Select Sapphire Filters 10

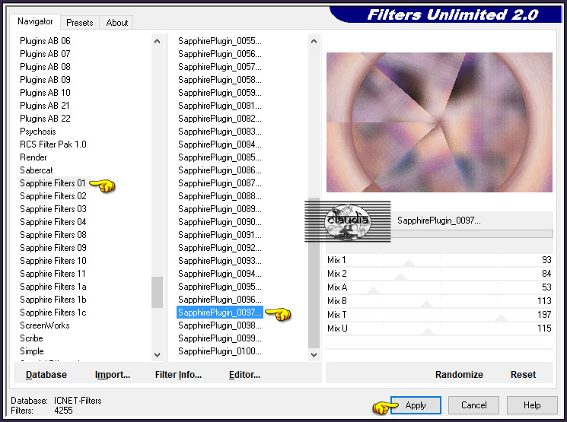(53, 261)
